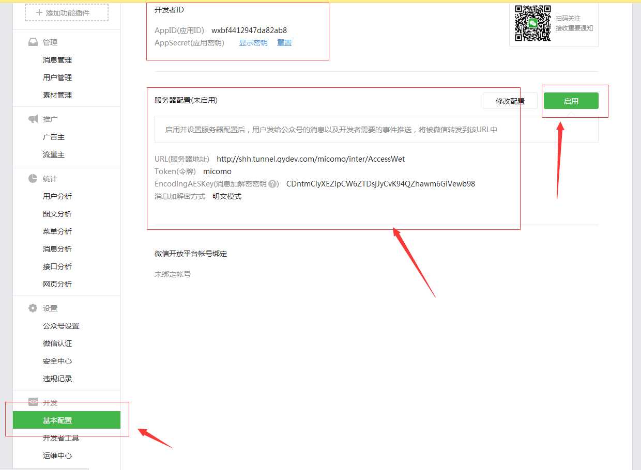Open 广告主 in sidebar
Viewport: 641px width, 470px height.
click(54, 137)
